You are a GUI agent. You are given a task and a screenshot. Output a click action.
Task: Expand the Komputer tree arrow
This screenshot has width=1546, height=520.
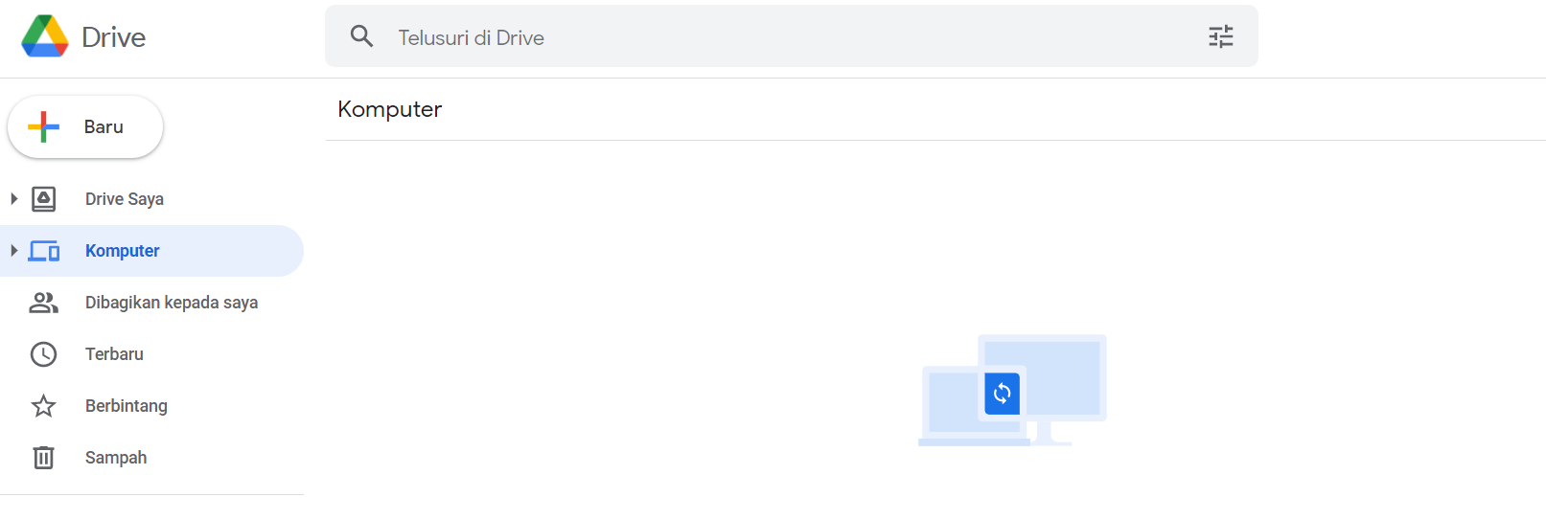(x=13, y=251)
